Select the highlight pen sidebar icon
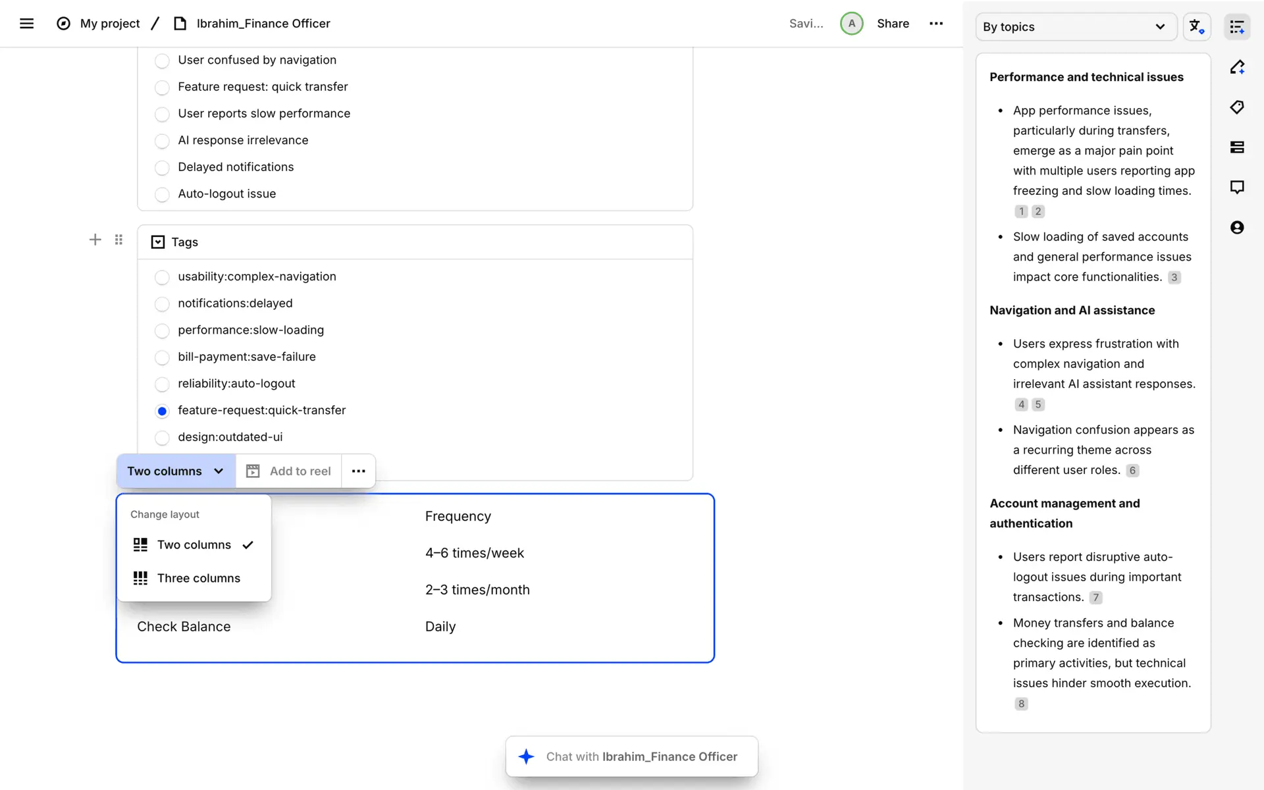This screenshot has width=1264, height=790. pos(1236,67)
